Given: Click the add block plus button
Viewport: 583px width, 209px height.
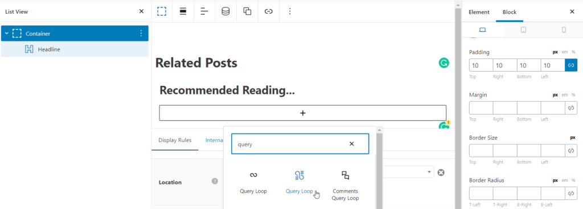Looking at the screenshot, I should tap(303, 113).
